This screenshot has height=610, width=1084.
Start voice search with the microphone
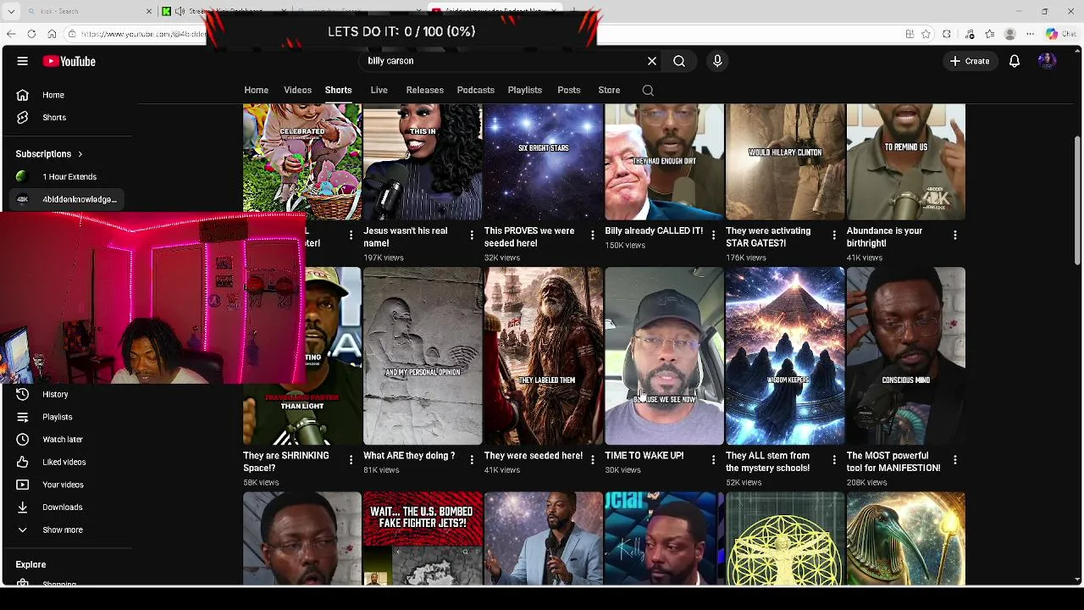(717, 61)
